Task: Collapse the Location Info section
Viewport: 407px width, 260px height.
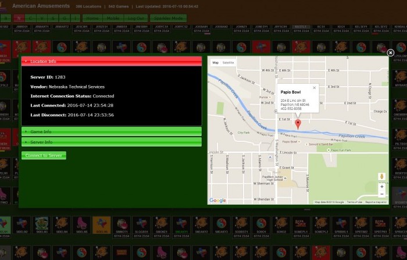Action: point(111,61)
